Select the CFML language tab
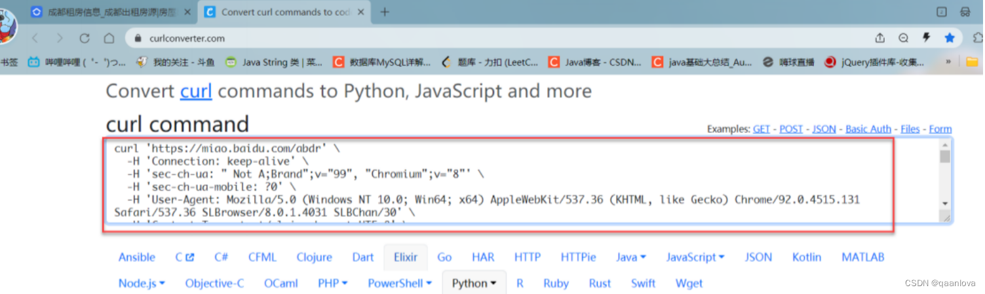Screen dimensions: 985x294 click(x=263, y=257)
